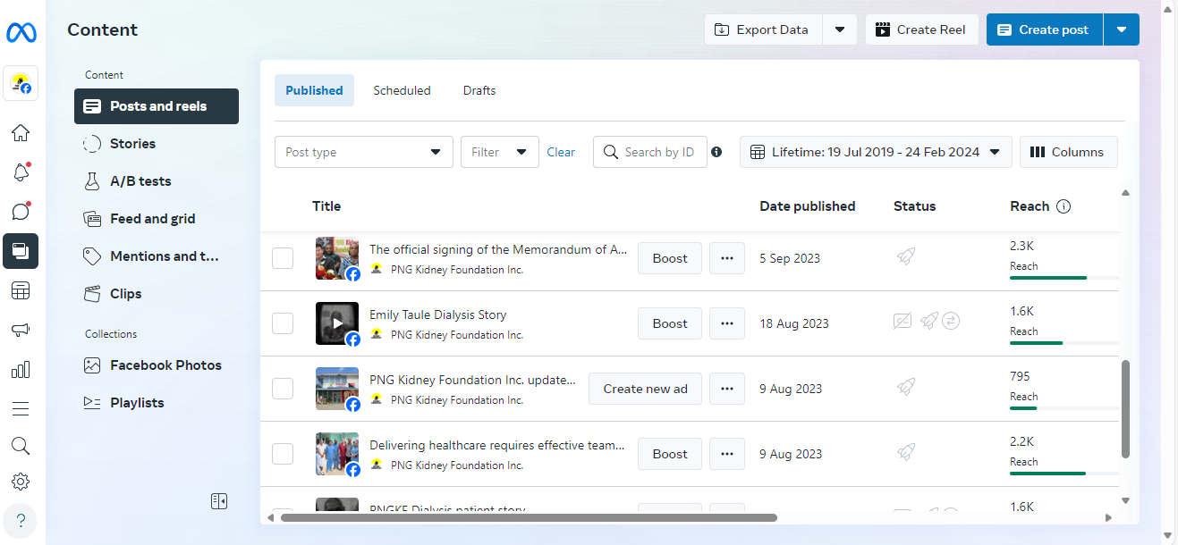The width and height of the screenshot is (1178, 545).
Task: Switch page via PNG Kidney profile avatar
Action: 21,84
